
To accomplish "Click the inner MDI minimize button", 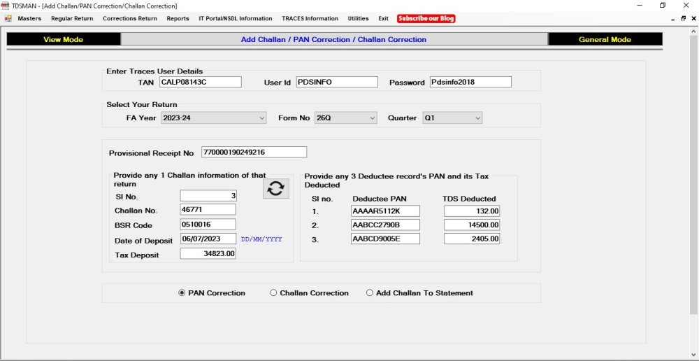I will 672,18.
